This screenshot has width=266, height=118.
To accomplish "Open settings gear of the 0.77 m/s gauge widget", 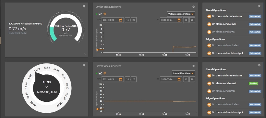I will [84, 6].
